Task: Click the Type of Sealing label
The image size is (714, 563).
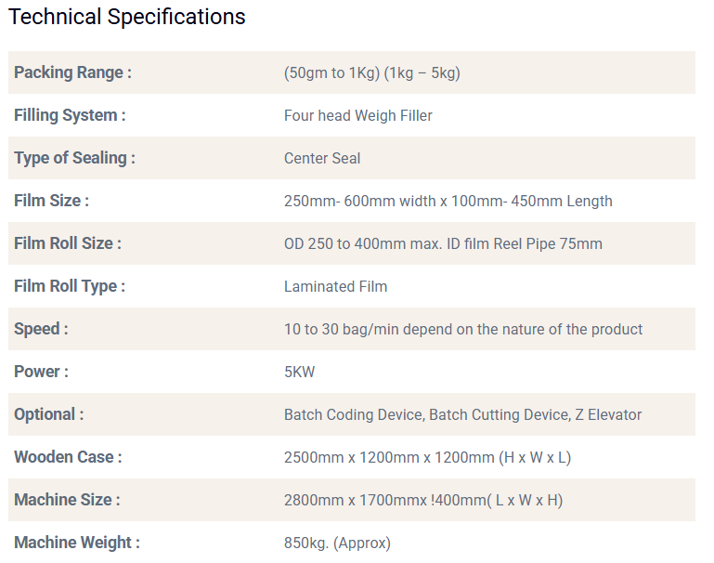Action: point(74,158)
